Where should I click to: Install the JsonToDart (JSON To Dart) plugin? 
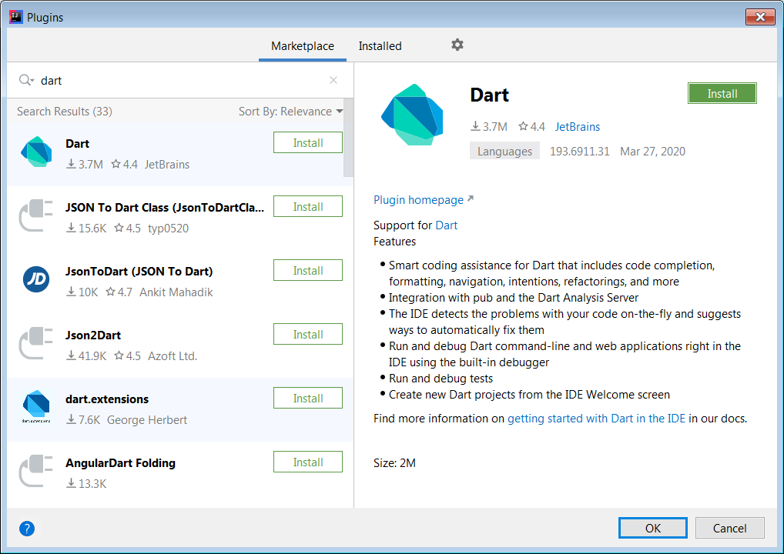[x=308, y=271]
